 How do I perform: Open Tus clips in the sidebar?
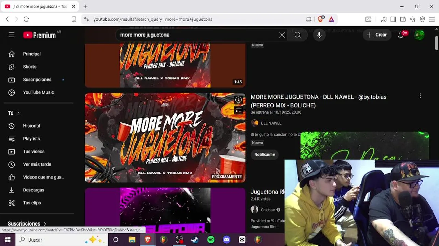pos(32,203)
